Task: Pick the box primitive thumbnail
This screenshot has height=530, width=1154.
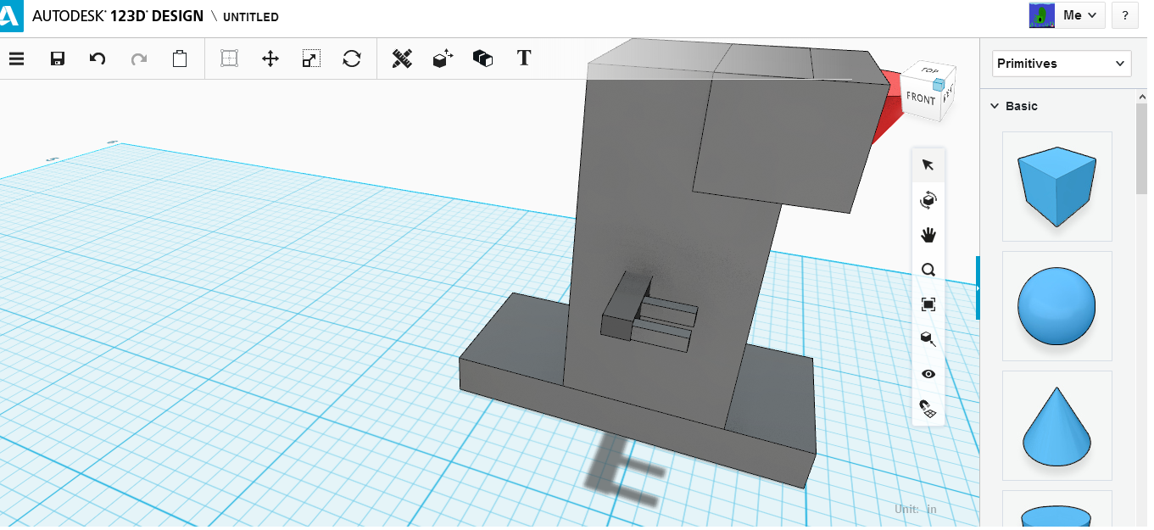Action: [1056, 187]
